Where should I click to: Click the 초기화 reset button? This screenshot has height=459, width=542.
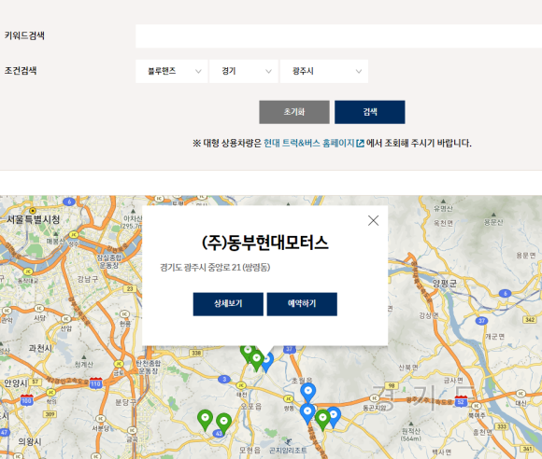click(294, 112)
